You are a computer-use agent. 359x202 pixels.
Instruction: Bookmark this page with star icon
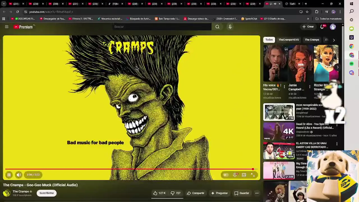307,12
